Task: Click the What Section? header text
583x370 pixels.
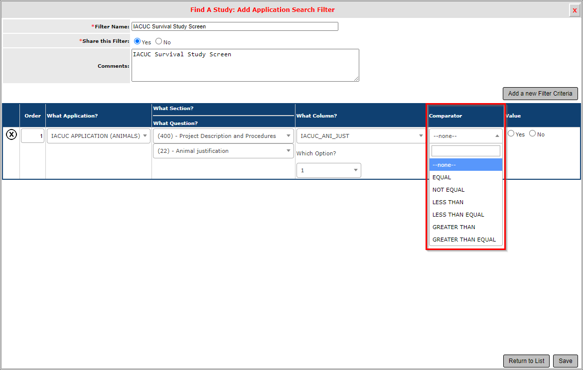Action: pos(173,109)
